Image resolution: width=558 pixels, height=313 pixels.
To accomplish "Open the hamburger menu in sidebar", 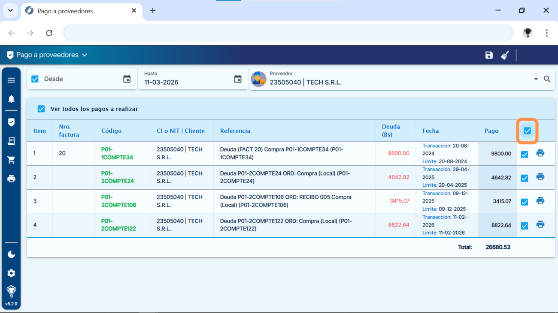I will point(11,80).
